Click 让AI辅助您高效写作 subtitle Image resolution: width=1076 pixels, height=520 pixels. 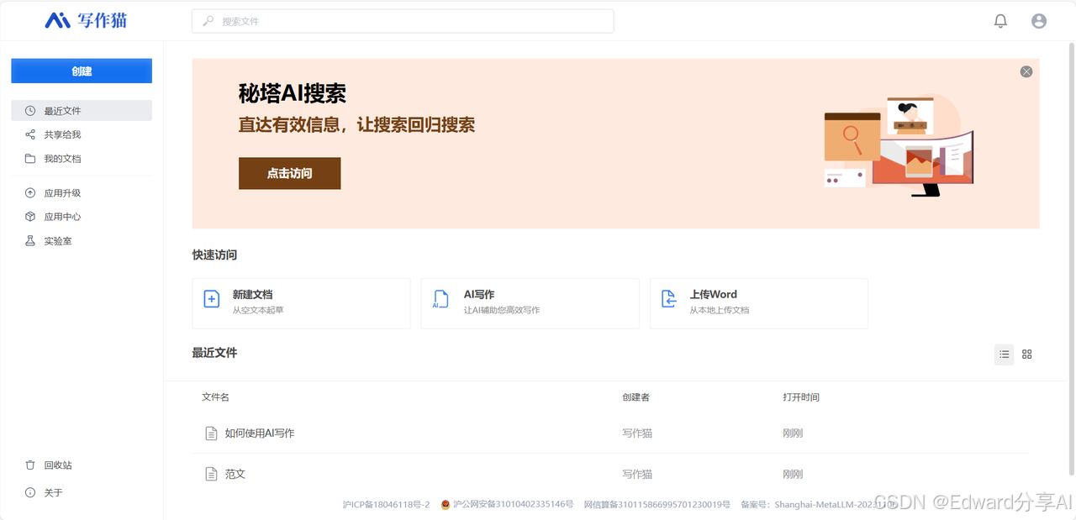tap(502, 310)
